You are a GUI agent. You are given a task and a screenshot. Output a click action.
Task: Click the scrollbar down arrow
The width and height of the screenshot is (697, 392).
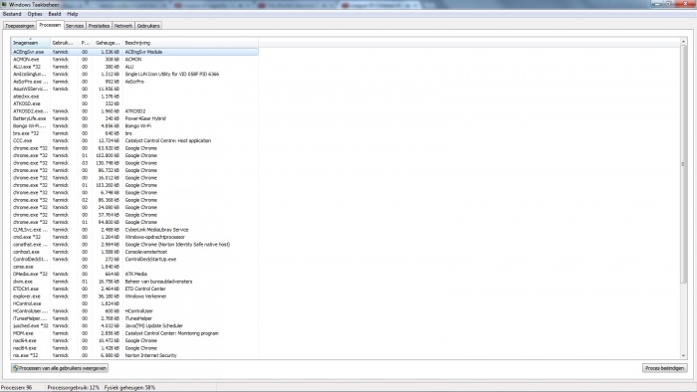coord(683,355)
